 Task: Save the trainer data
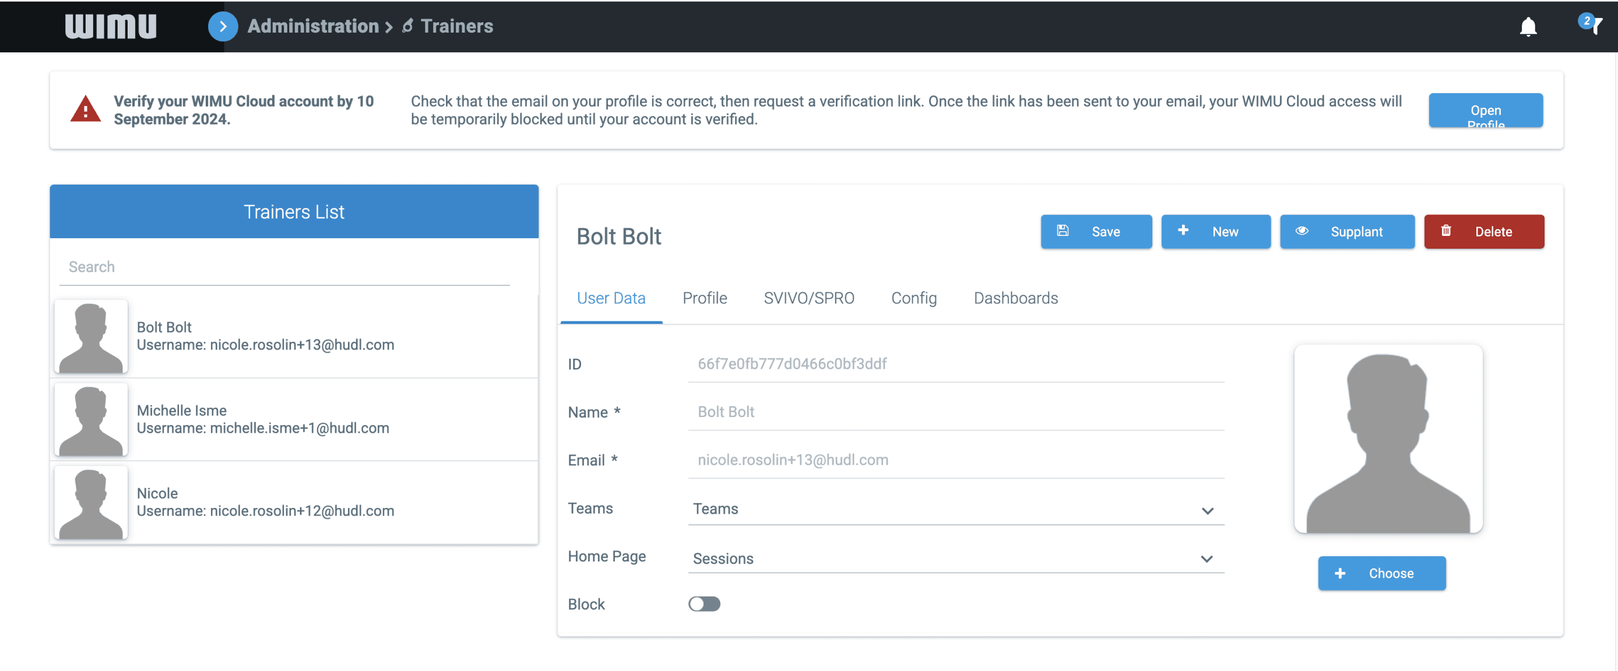point(1096,232)
